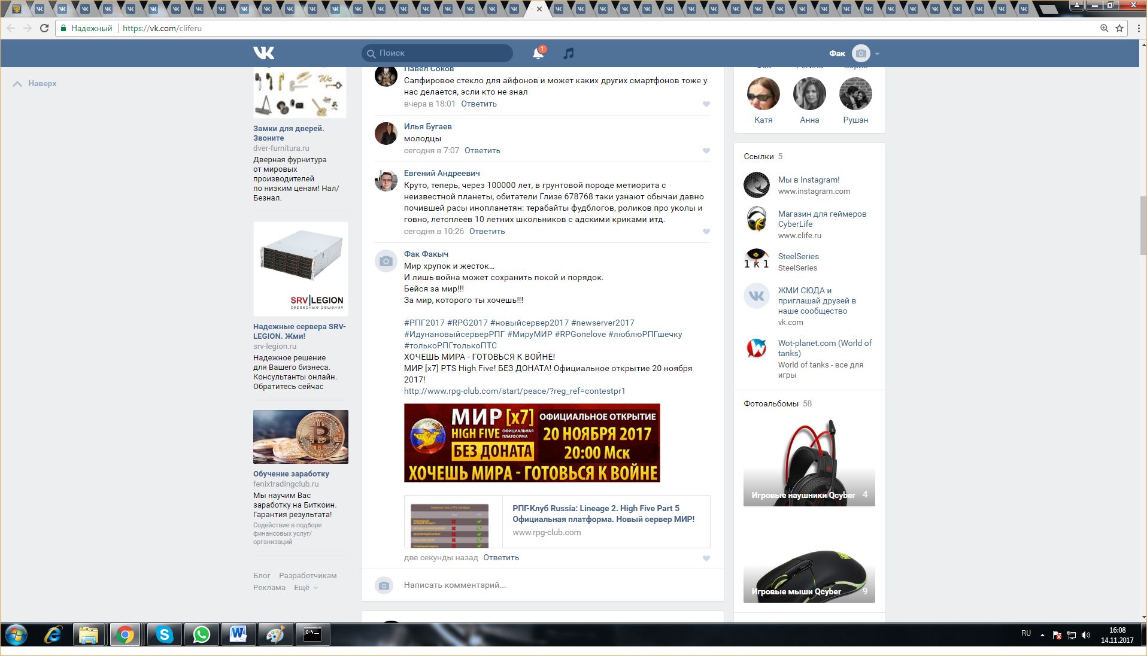This screenshot has width=1147, height=656.
Task: Open the VK logo home icon
Action: pos(263,53)
